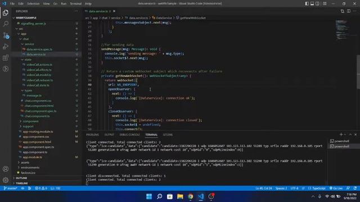This screenshot has height=202, width=360.
Task: Expand the TIMELINE section
Action: point(22,183)
